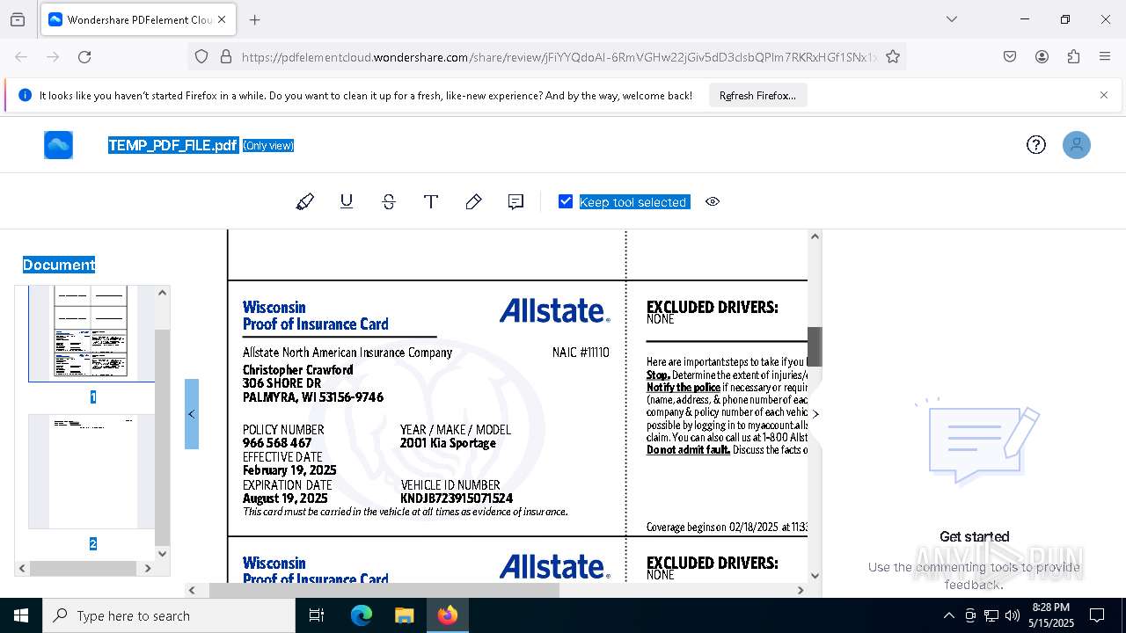Dismiss the Firefox refresh notification bar
The width and height of the screenshot is (1126, 633).
1104,95
